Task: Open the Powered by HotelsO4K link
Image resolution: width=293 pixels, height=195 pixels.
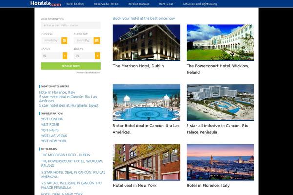Action: 88,73
